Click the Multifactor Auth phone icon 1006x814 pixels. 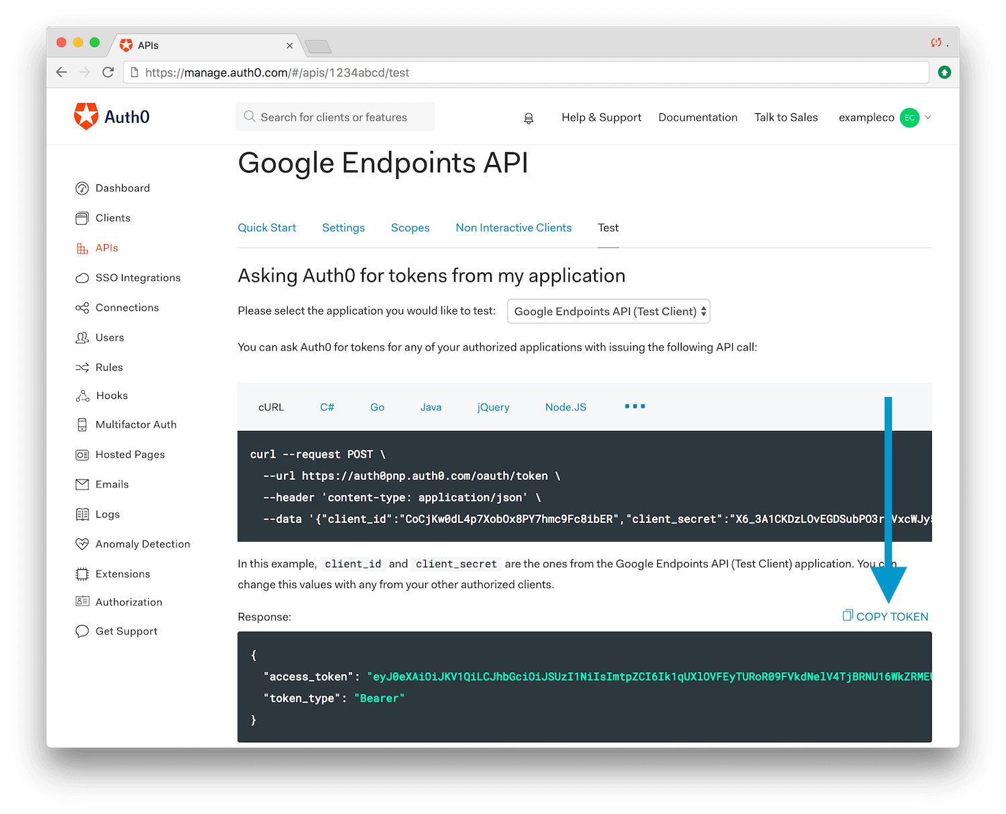(x=82, y=424)
